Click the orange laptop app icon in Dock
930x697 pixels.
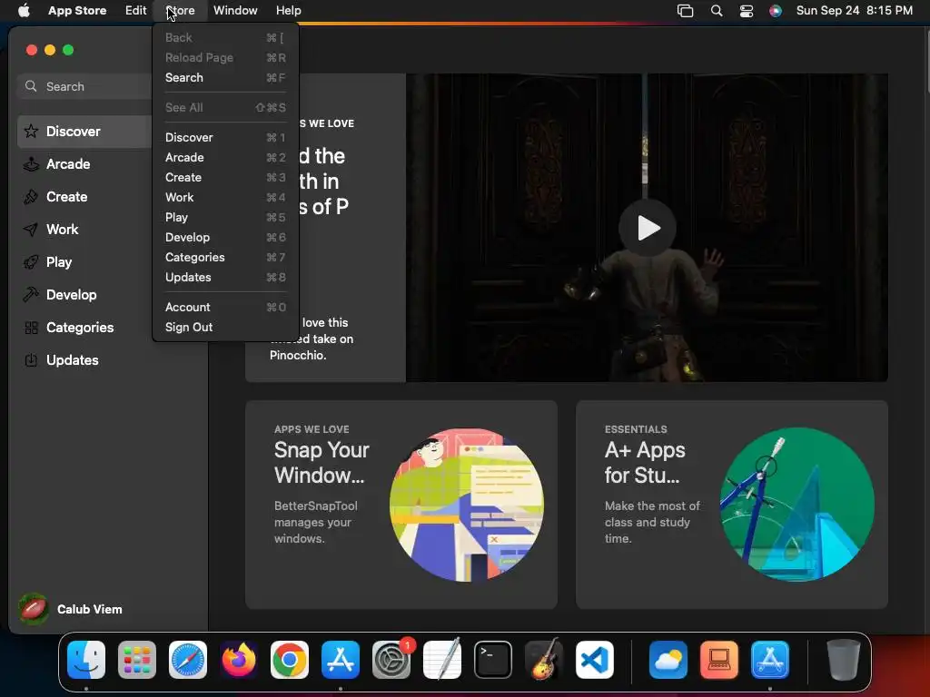tap(719, 660)
